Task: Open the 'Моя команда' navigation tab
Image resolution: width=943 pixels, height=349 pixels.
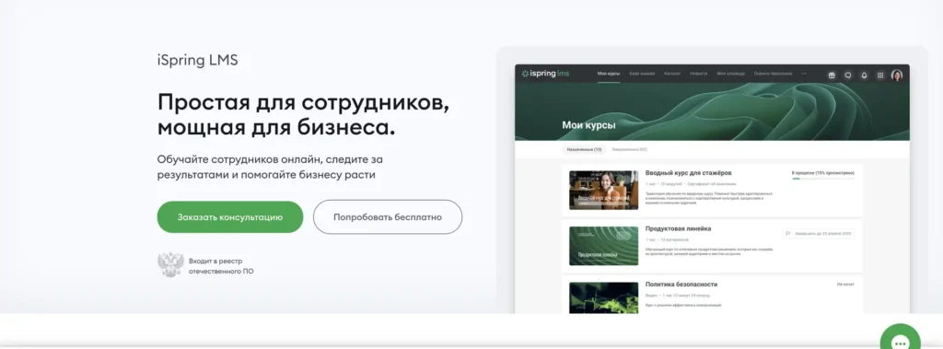Action: (x=730, y=74)
